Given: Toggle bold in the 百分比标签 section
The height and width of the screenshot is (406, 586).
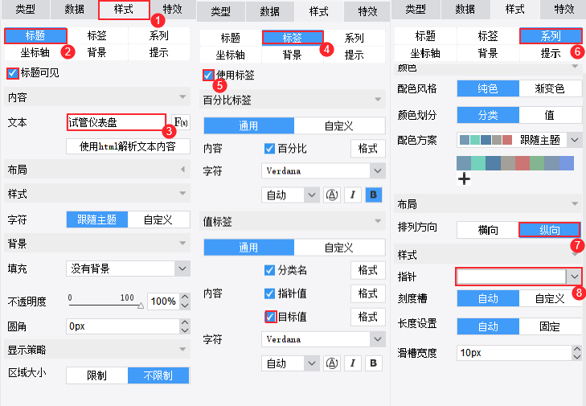Looking at the screenshot, I should tap(373, 195).
